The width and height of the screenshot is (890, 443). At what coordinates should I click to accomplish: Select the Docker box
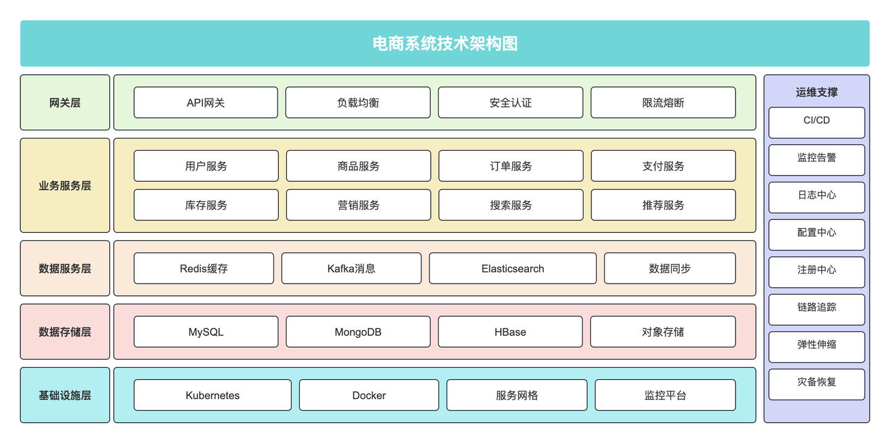pyautogui.click(x=369, y=395)
